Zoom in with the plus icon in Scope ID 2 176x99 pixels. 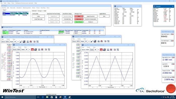tap(26, 49)
